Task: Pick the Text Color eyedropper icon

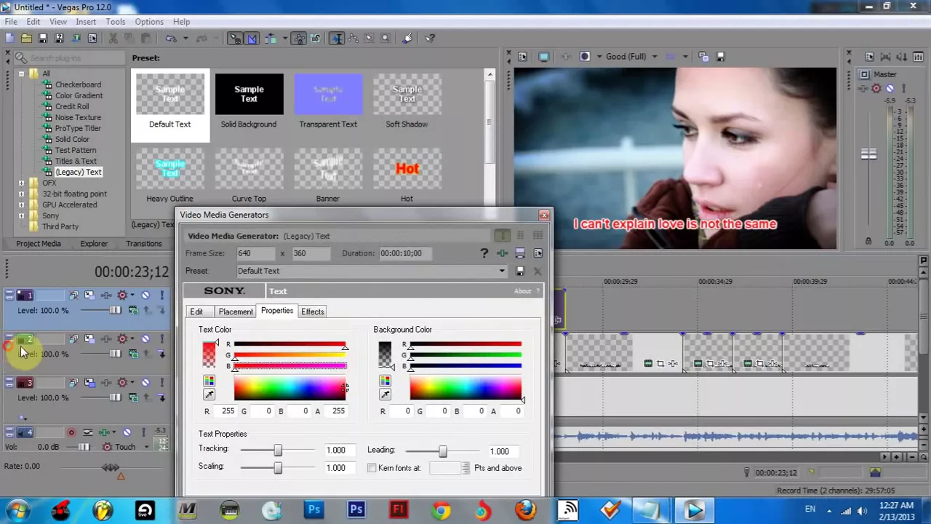Action: 209,394
